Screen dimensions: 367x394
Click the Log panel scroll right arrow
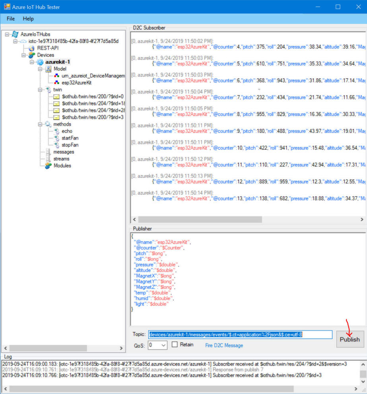click(356, 389)
